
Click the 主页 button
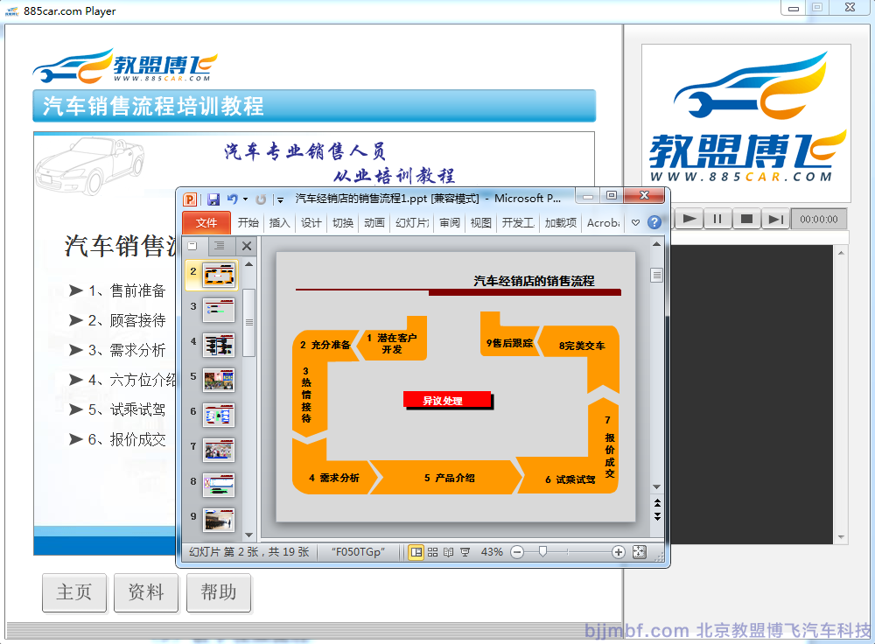pyautogui.click(x=74, y=592)
